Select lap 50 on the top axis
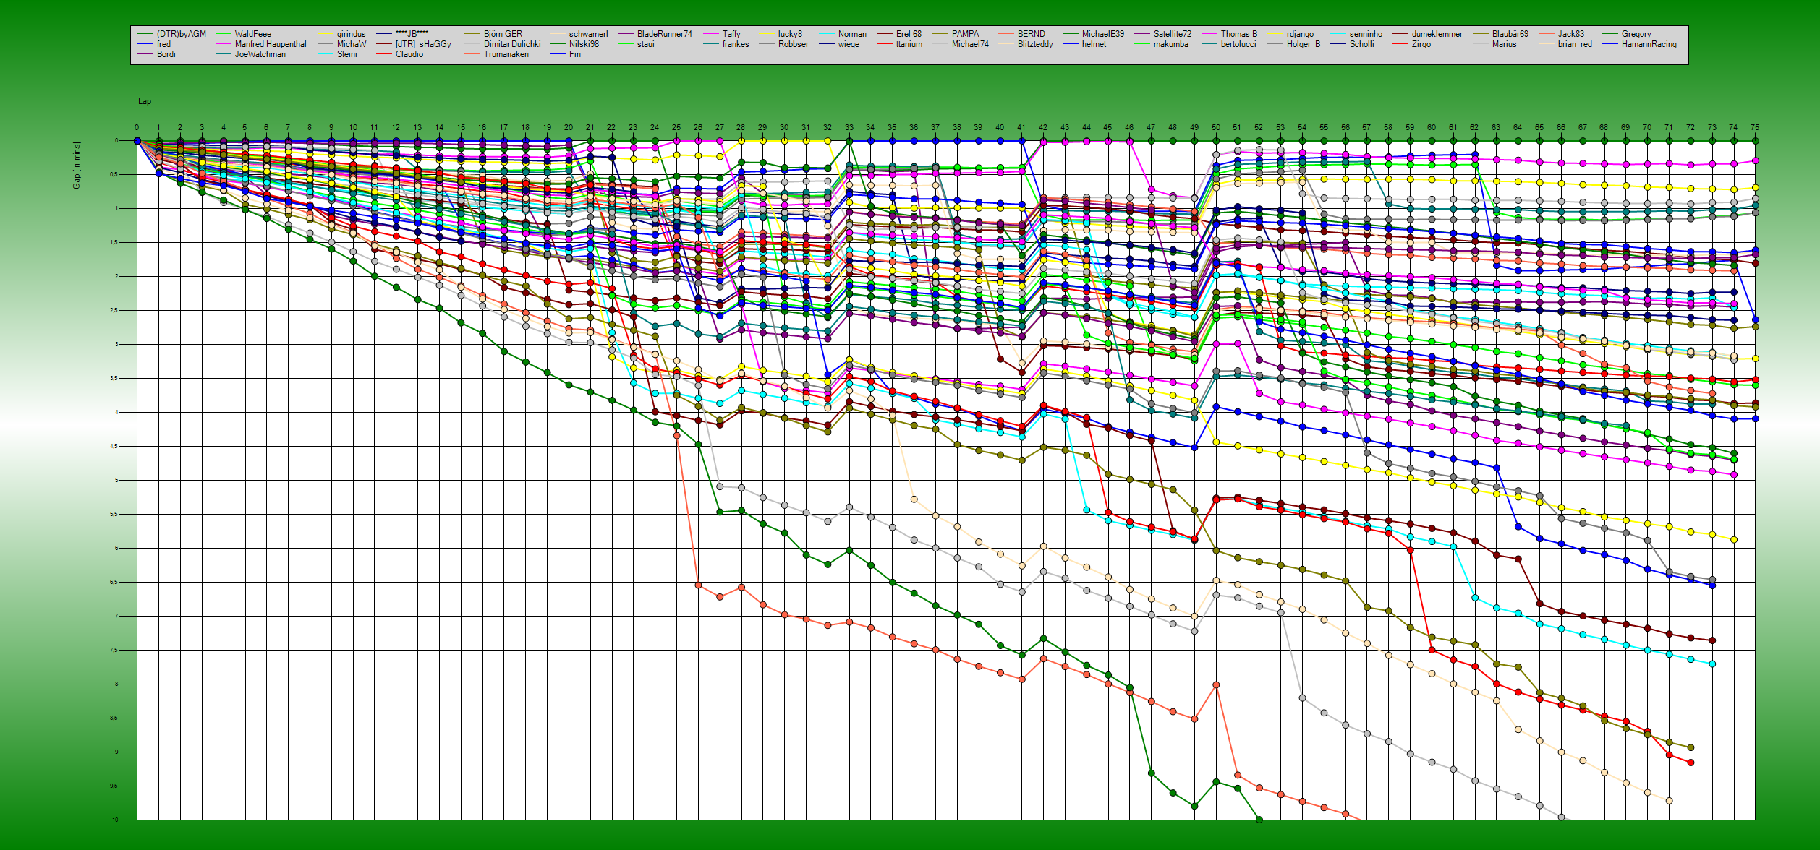 1215,127
